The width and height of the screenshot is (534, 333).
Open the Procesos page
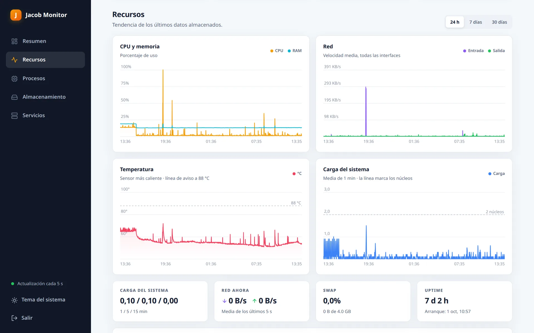(45, 79)
